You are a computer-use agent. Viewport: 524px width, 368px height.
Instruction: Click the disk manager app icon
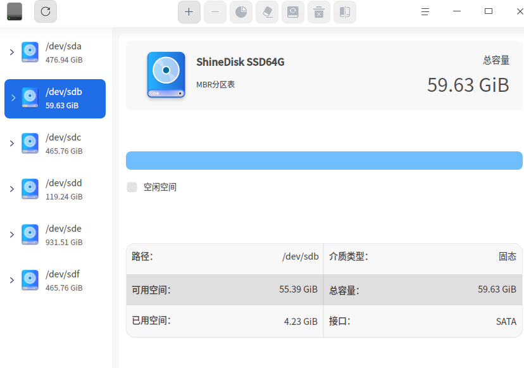coord(15,11)
